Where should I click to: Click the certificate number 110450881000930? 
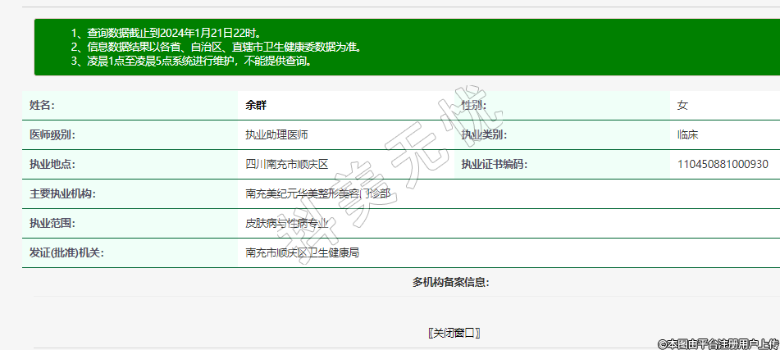(723, 164)
